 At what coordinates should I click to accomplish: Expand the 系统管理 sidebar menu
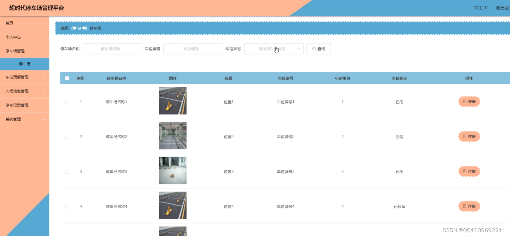point(25,119)
